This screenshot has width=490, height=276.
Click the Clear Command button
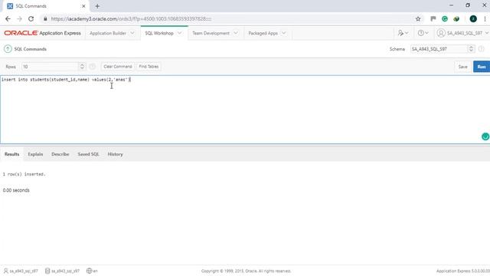pos(117,67)
